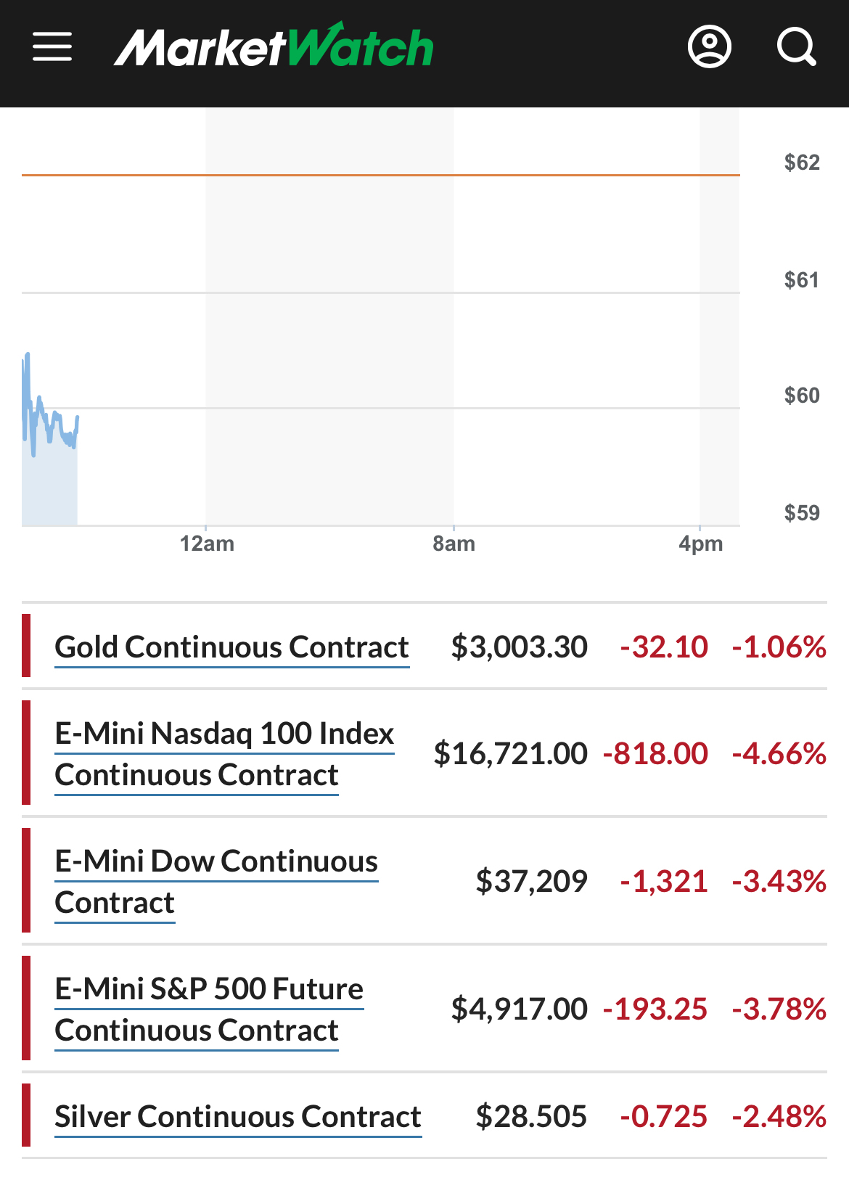Click the MarketWatch logo

(x=274, y=47)
